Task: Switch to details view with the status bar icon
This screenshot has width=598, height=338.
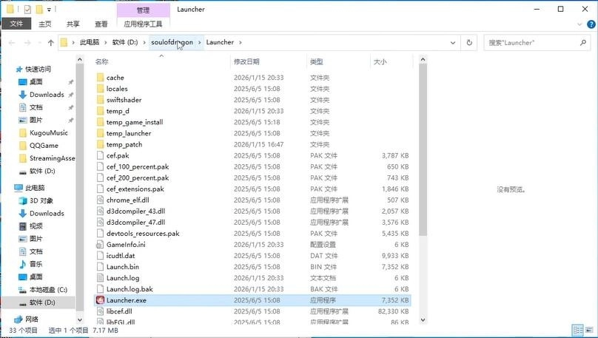Action: (x=578, y=330)
